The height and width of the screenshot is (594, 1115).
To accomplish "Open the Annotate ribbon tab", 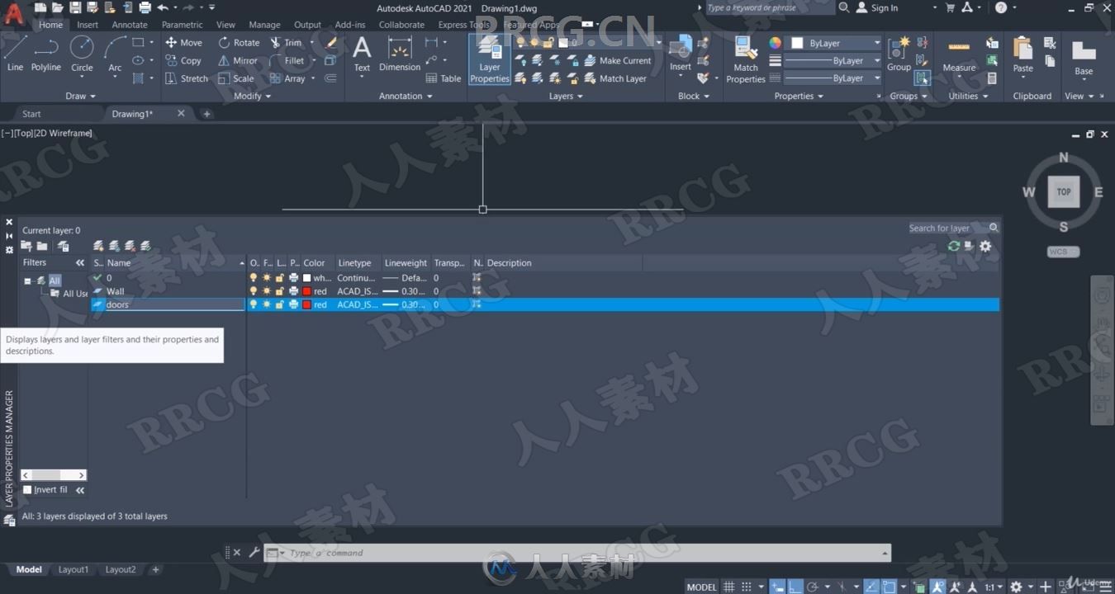I will [x=130, y=25].
